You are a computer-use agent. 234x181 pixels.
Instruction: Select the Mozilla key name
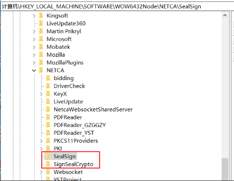point(56,55)
